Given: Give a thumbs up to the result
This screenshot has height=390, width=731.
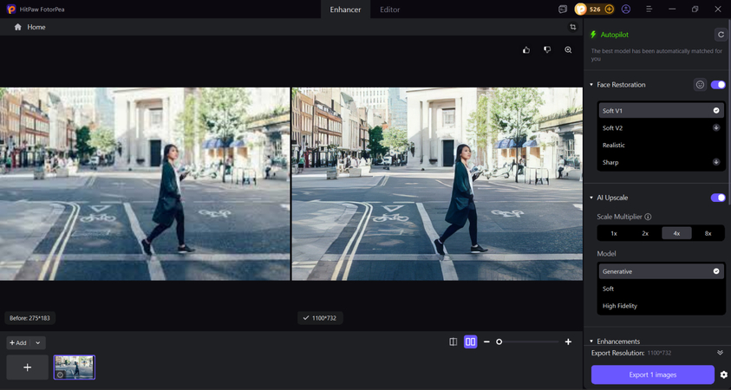Looking at the screenshot, I should (x=526, y=50).
